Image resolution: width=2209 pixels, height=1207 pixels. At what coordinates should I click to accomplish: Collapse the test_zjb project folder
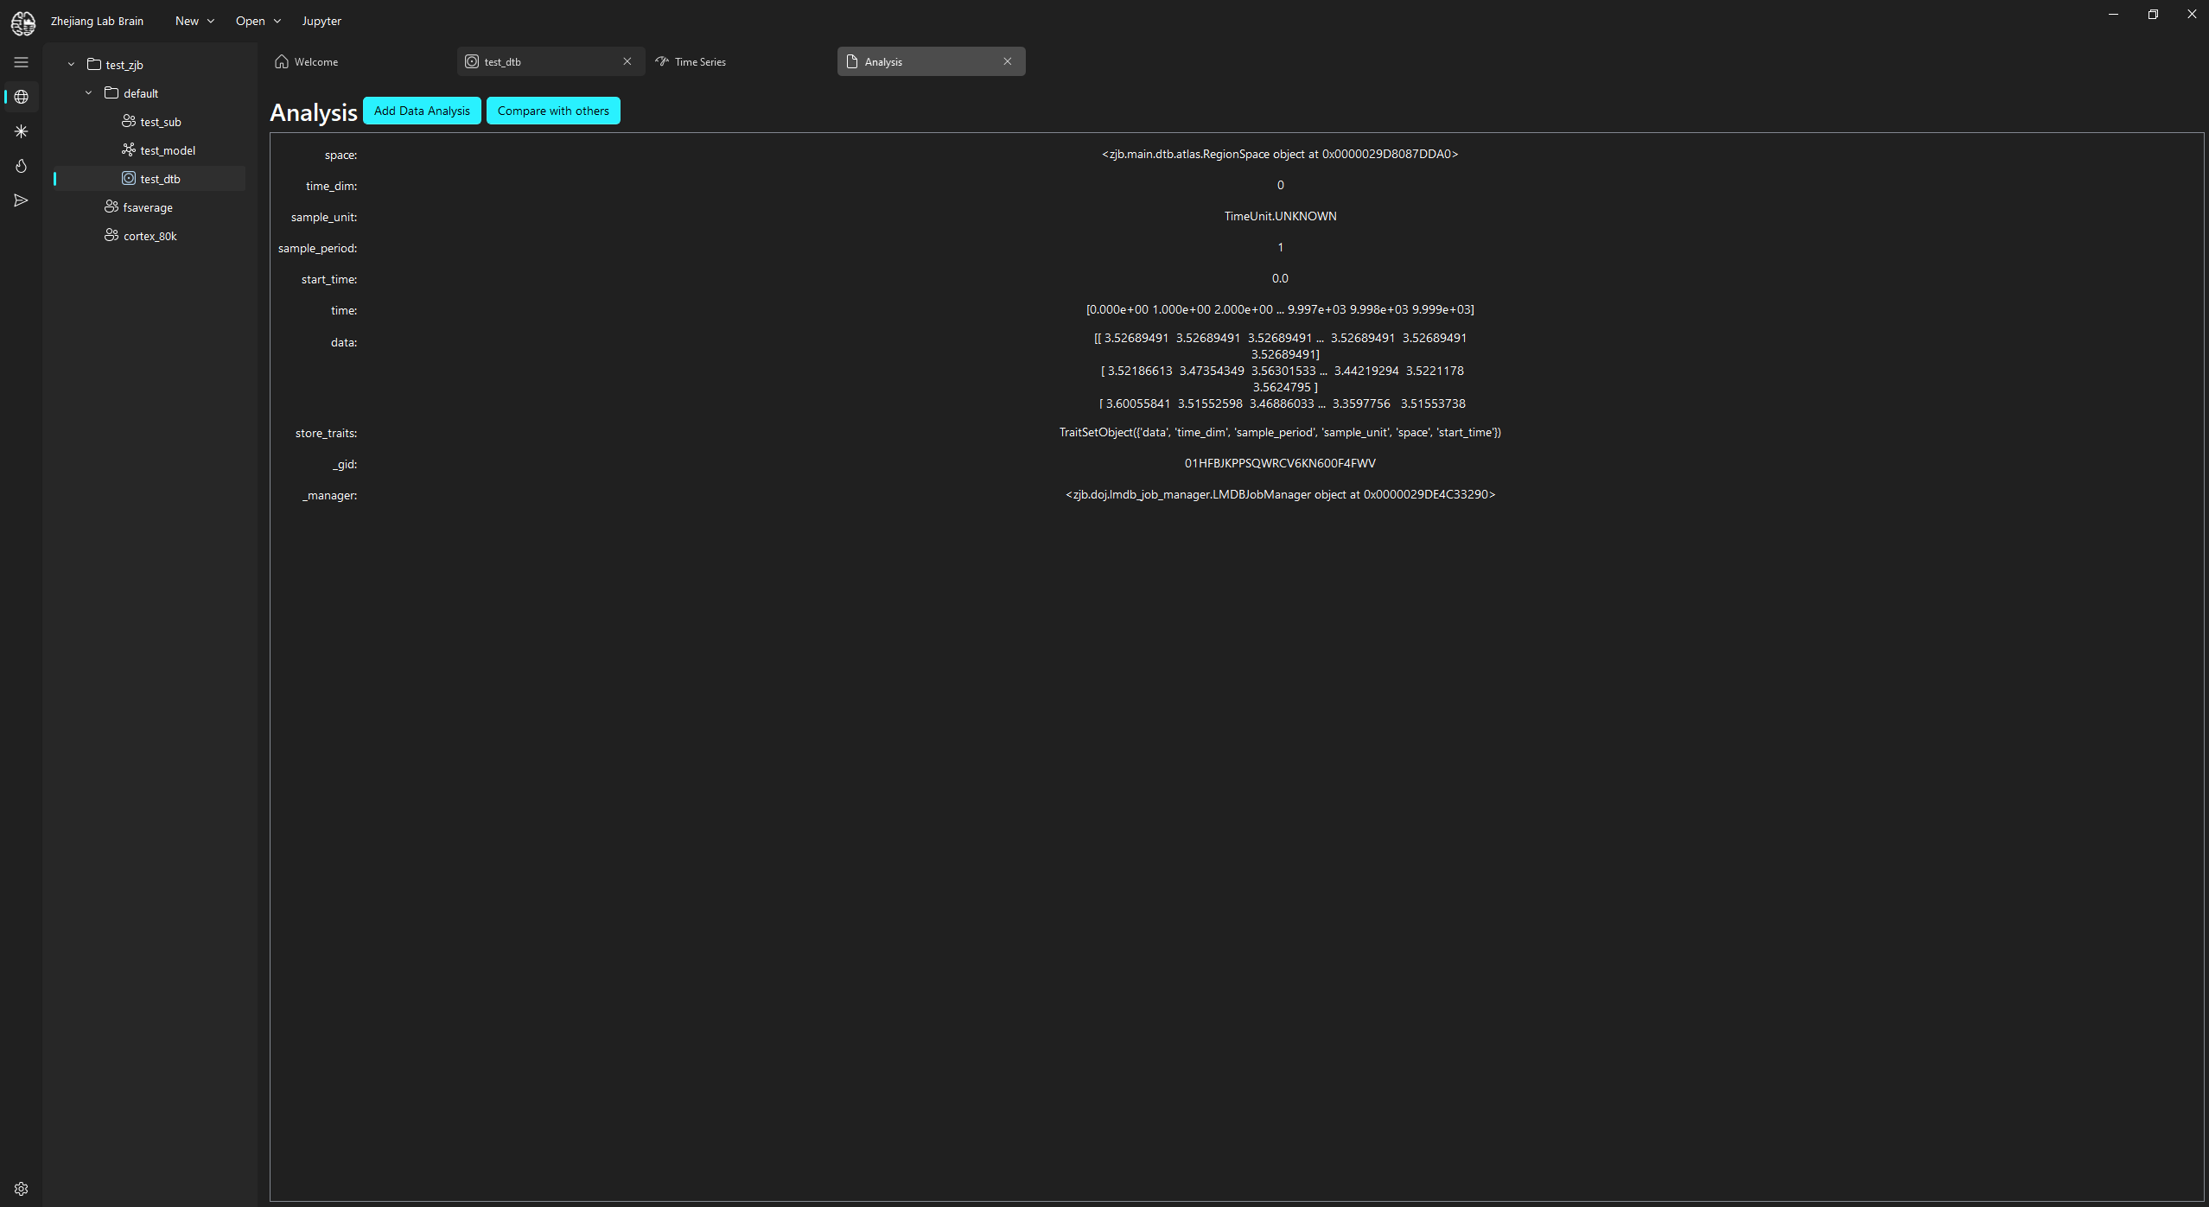(72, 65)
